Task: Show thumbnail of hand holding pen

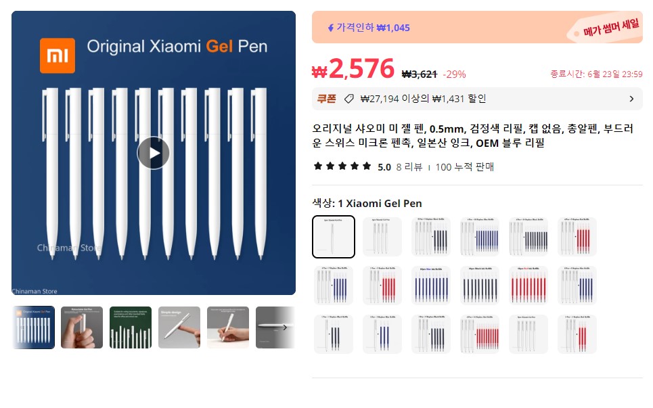Action: (x=82, y=327)
